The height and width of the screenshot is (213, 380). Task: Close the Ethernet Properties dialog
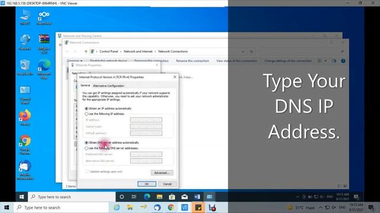157,65
